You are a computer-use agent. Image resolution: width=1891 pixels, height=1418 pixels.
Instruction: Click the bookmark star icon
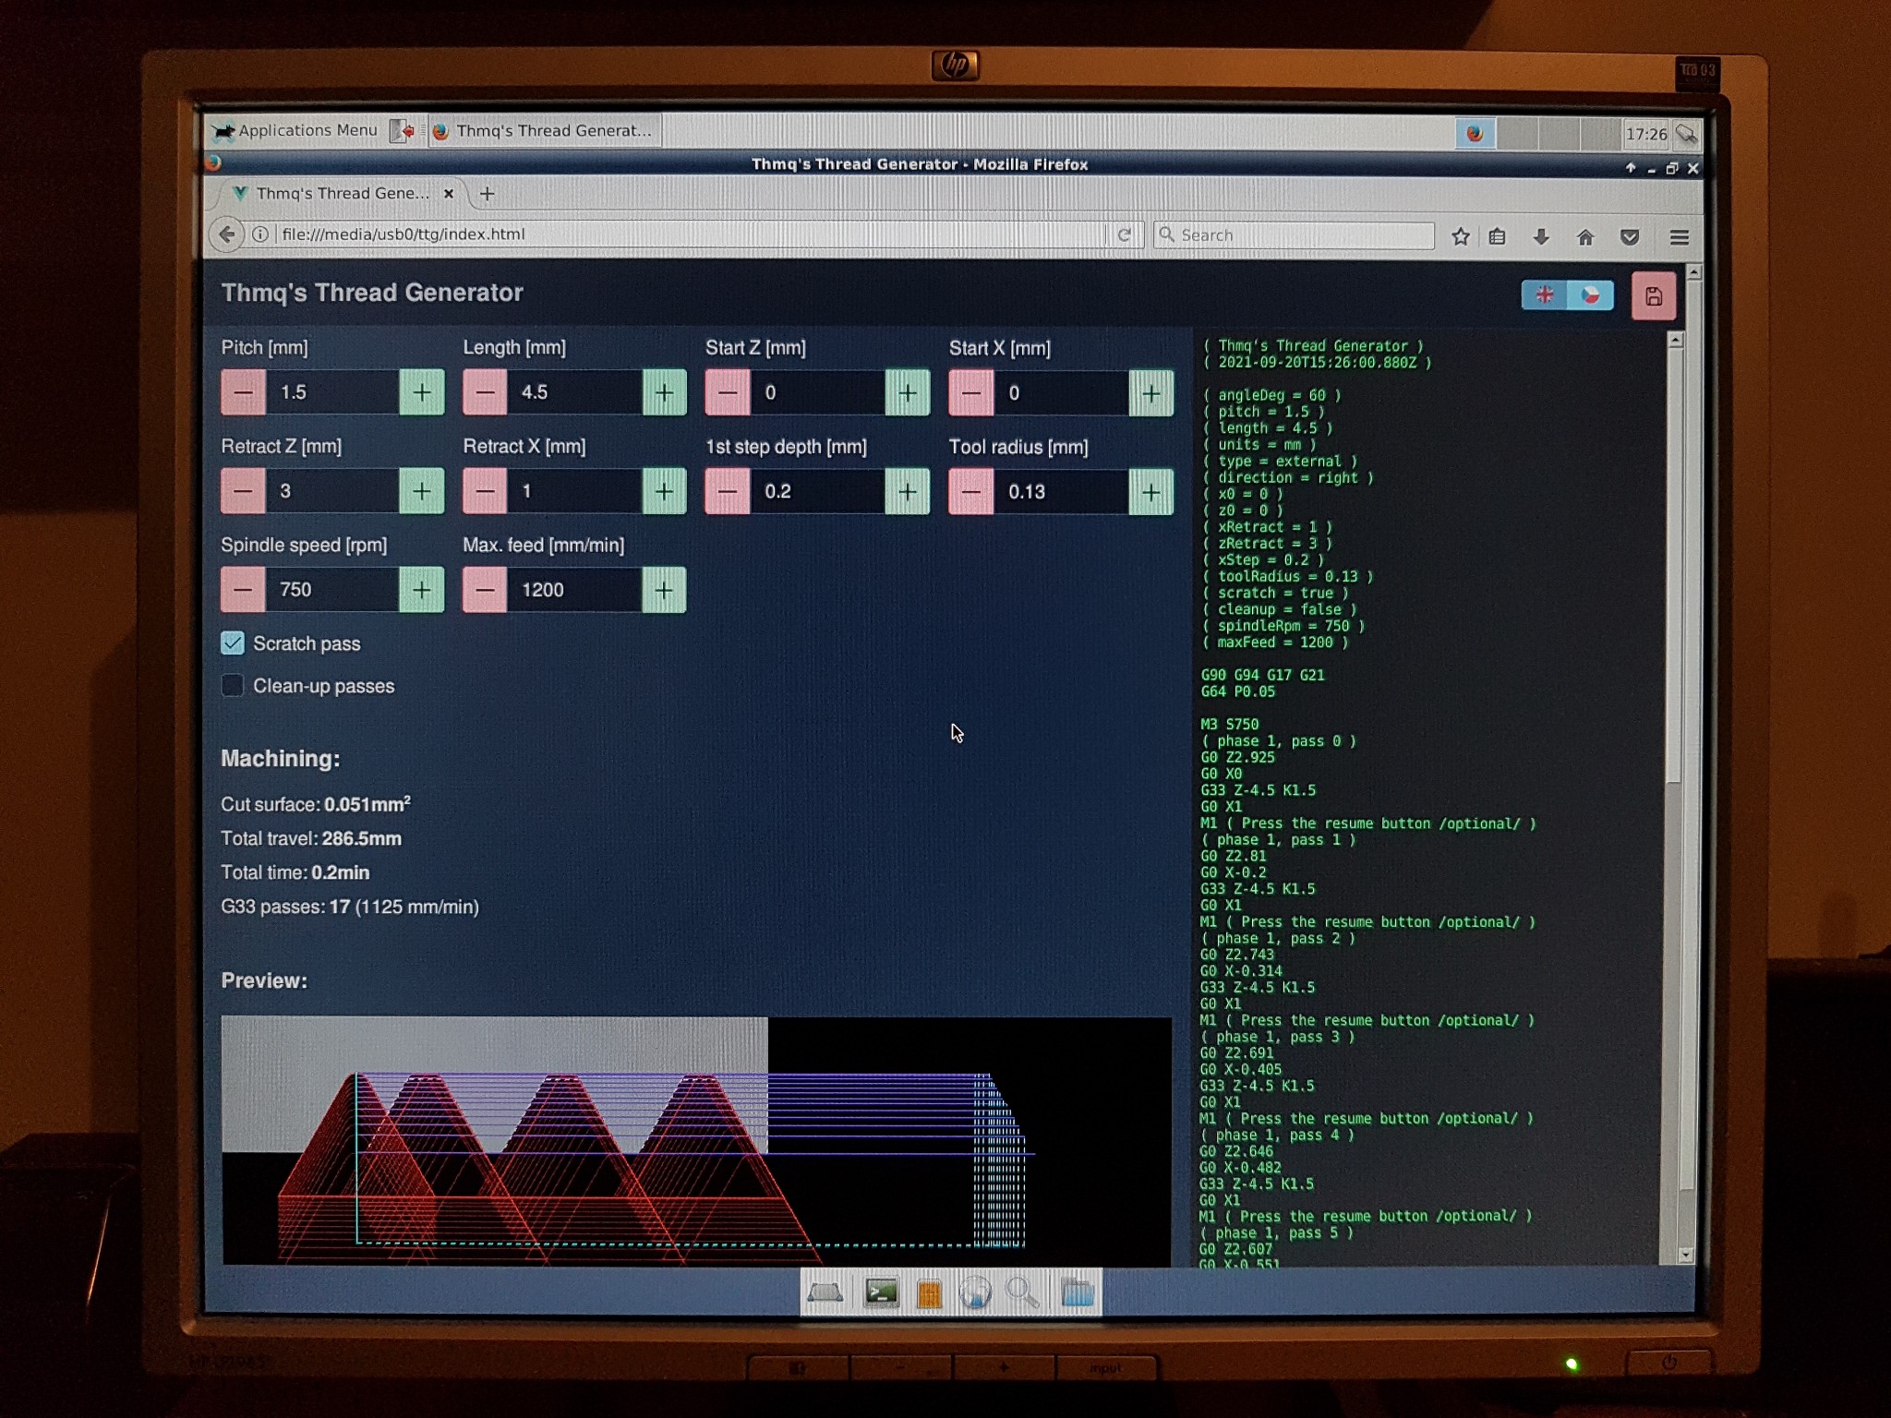tap(1460, 237)
